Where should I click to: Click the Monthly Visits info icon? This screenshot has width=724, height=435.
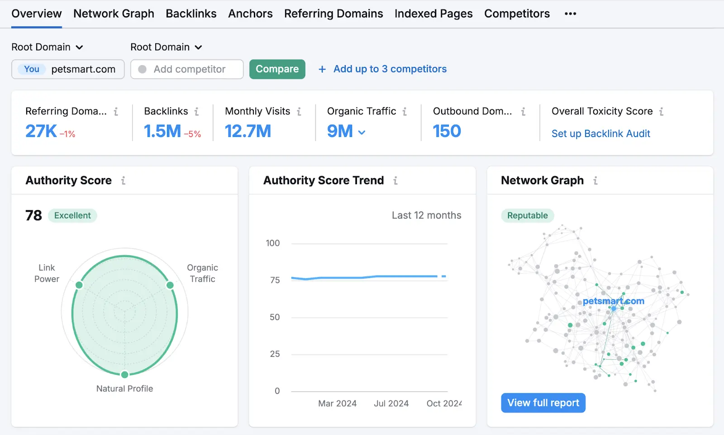click(299, 111)
